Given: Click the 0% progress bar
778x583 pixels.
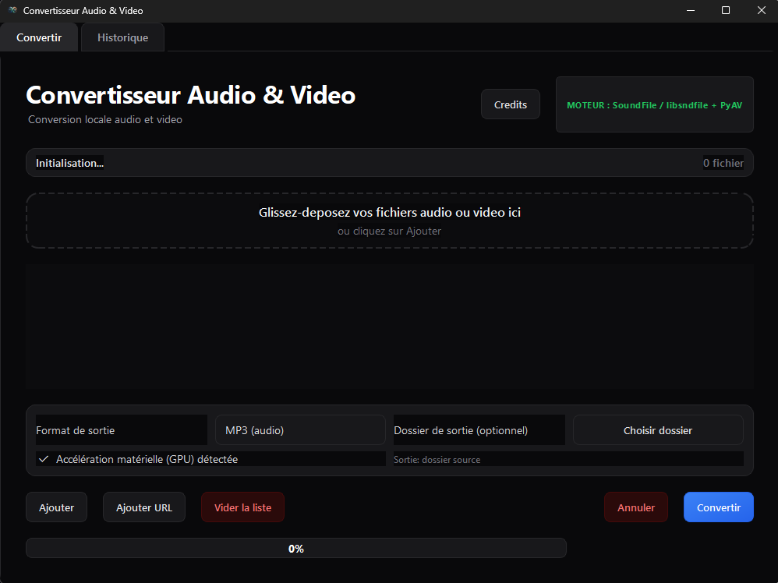Looking at the screenshot, I should point(296,548).
